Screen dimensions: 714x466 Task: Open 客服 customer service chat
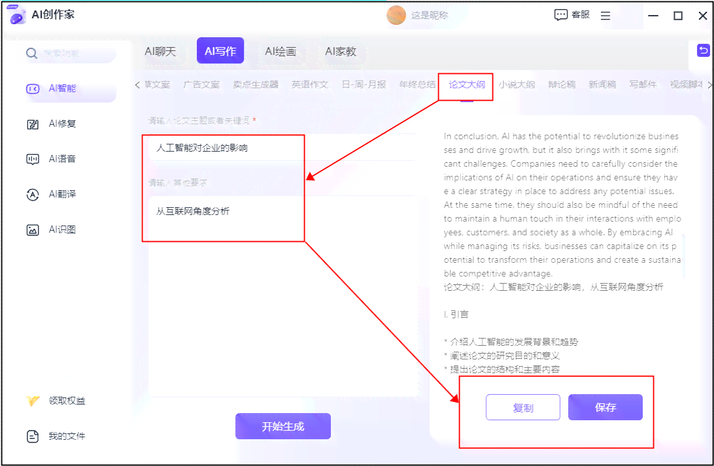[x=572, y=15]
